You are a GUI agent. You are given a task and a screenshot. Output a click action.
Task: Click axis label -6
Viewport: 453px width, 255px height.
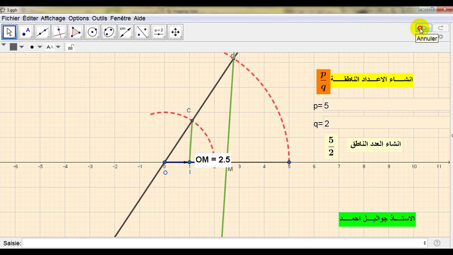coord(16,166)
